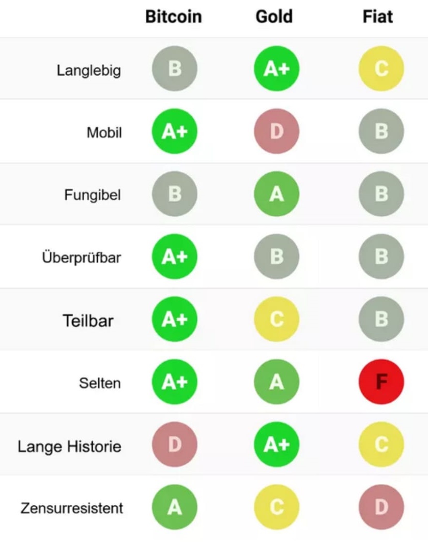Image resolution: width=428 pixels, height=543 pixels.
Task: Click the Bitcoin column header
Action: pyautogui.click(x=173, y=16)
